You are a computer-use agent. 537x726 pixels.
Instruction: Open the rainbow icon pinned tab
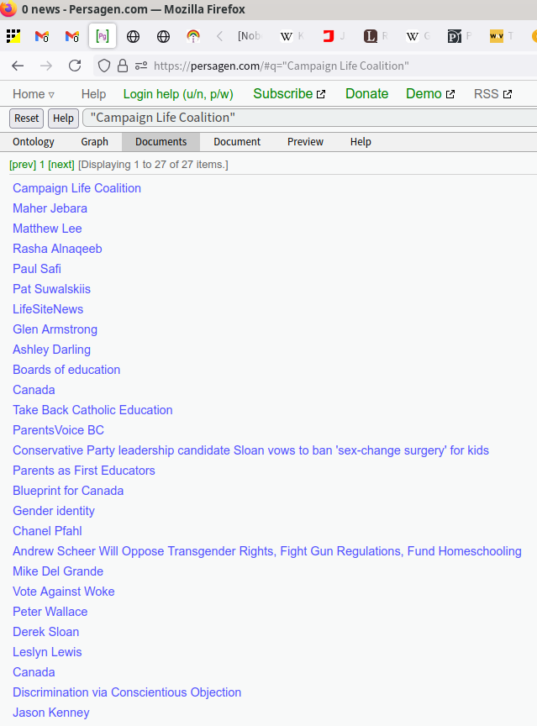pyautogui.click(x=193, y=36)
